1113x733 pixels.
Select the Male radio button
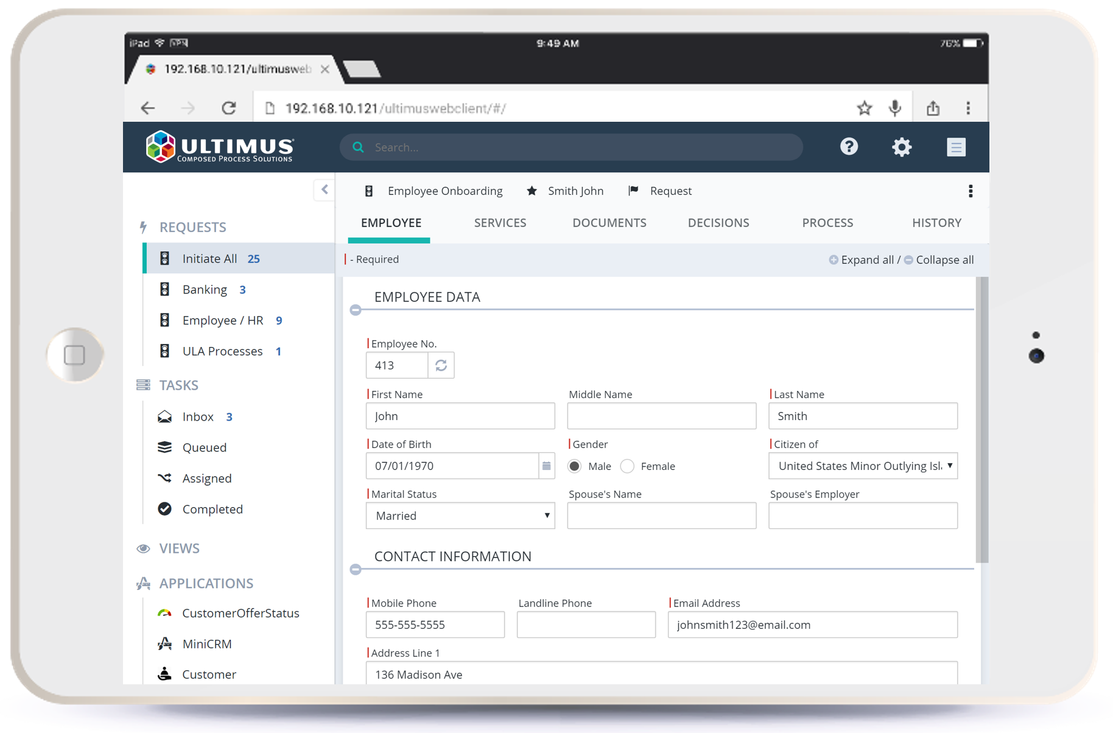tap(574, 466)
